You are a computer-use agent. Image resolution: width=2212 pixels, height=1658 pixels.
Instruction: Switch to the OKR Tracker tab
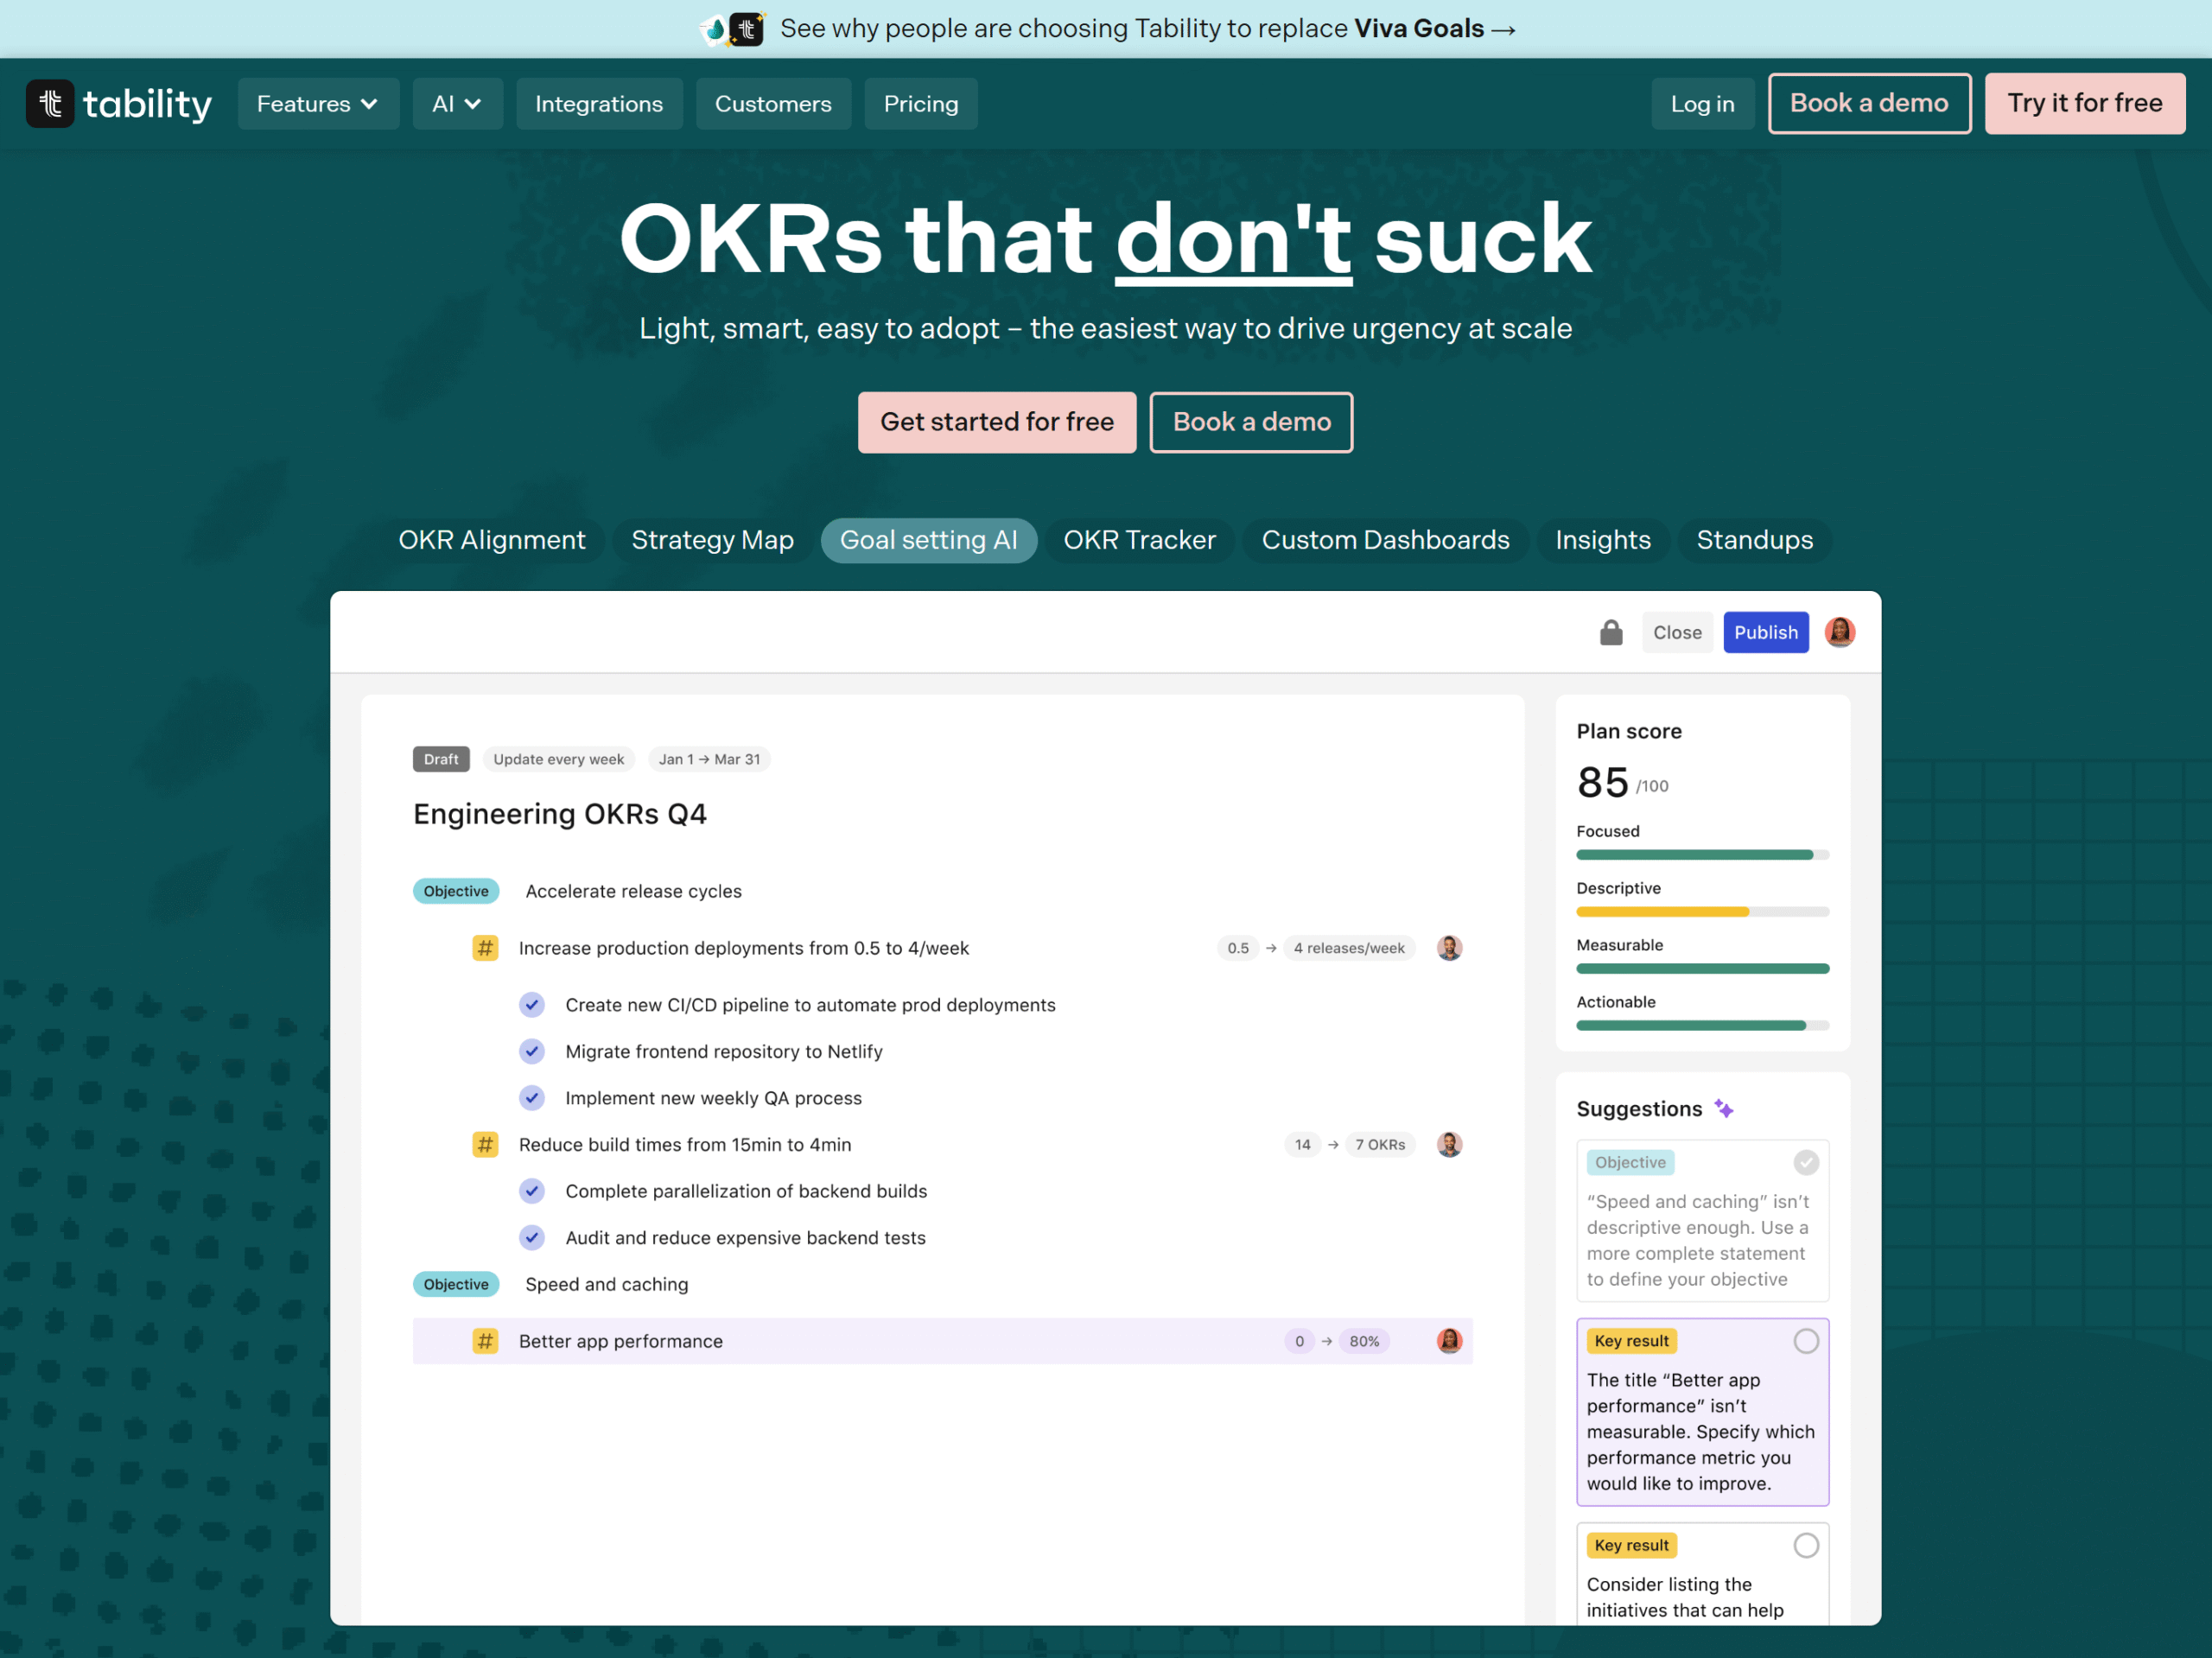click(x=1139, y=540)
